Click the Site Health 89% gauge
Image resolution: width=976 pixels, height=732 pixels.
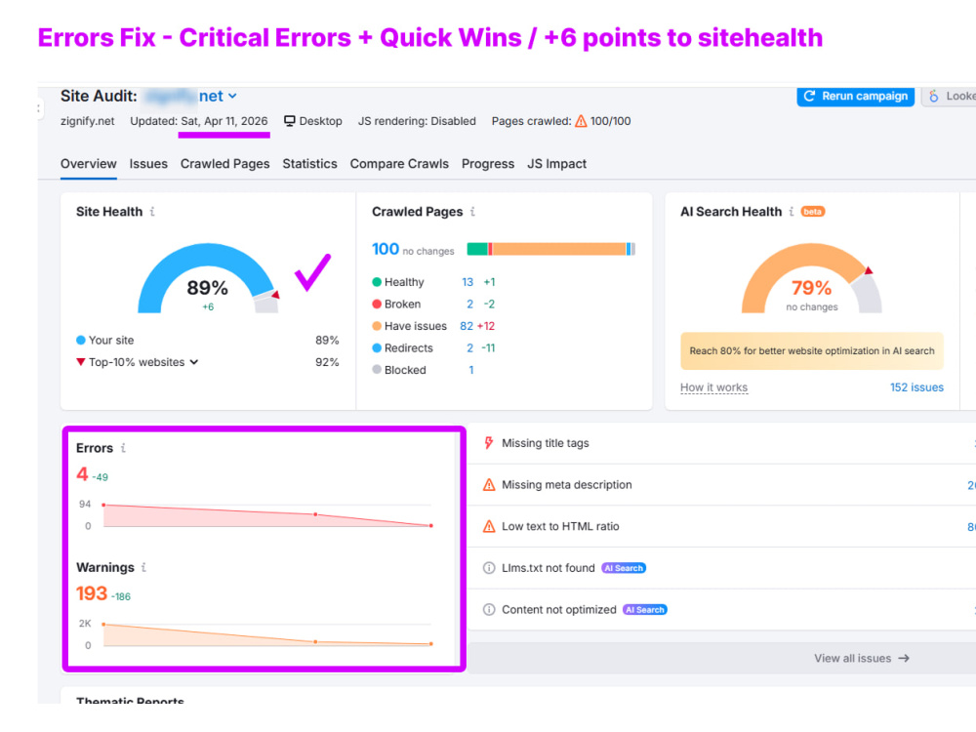point(208,278)
